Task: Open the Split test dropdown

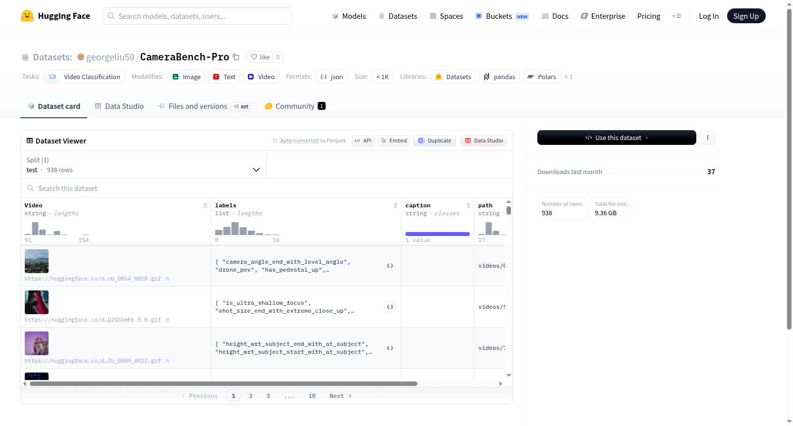Action: (143, 165)
